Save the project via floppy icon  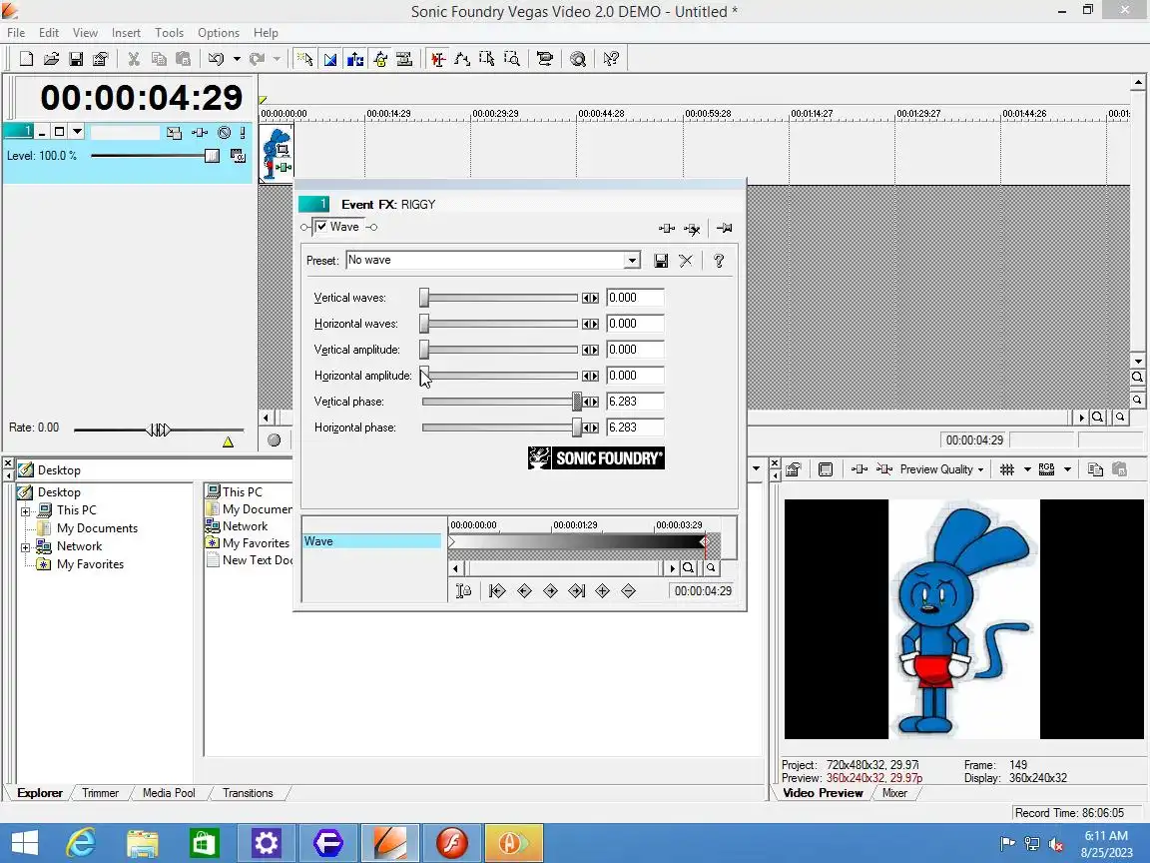coord(76,59)
